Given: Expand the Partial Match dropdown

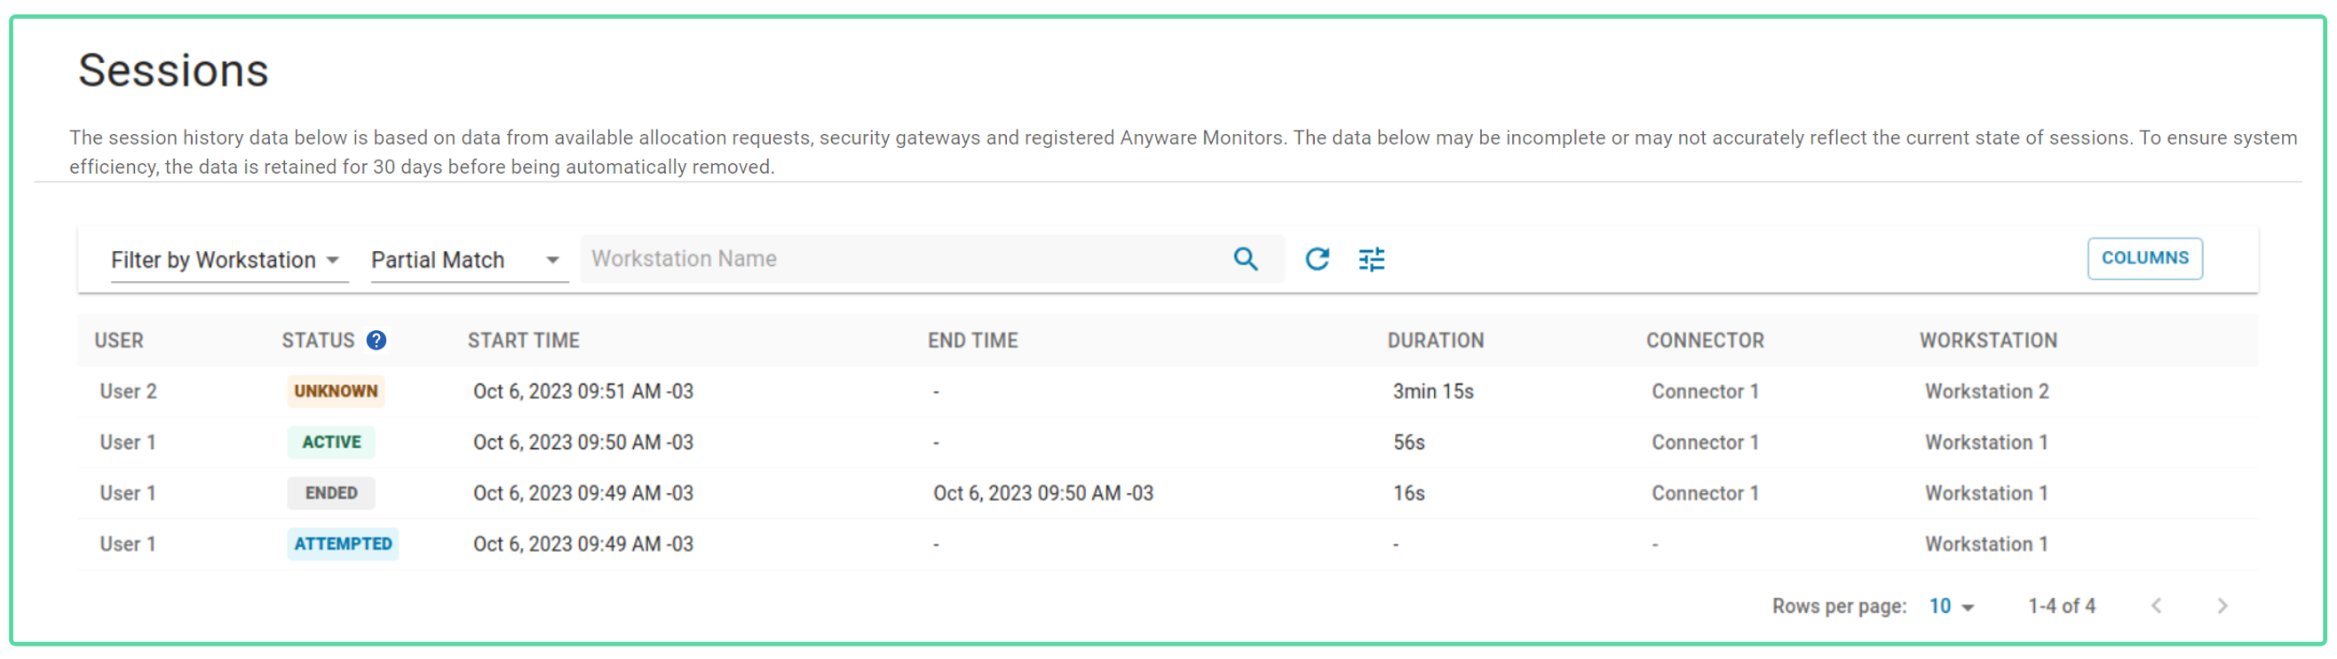Looking at the screenshot, I should [x=469, y=260].
